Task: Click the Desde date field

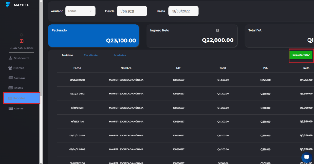Action: pos(132,11)
